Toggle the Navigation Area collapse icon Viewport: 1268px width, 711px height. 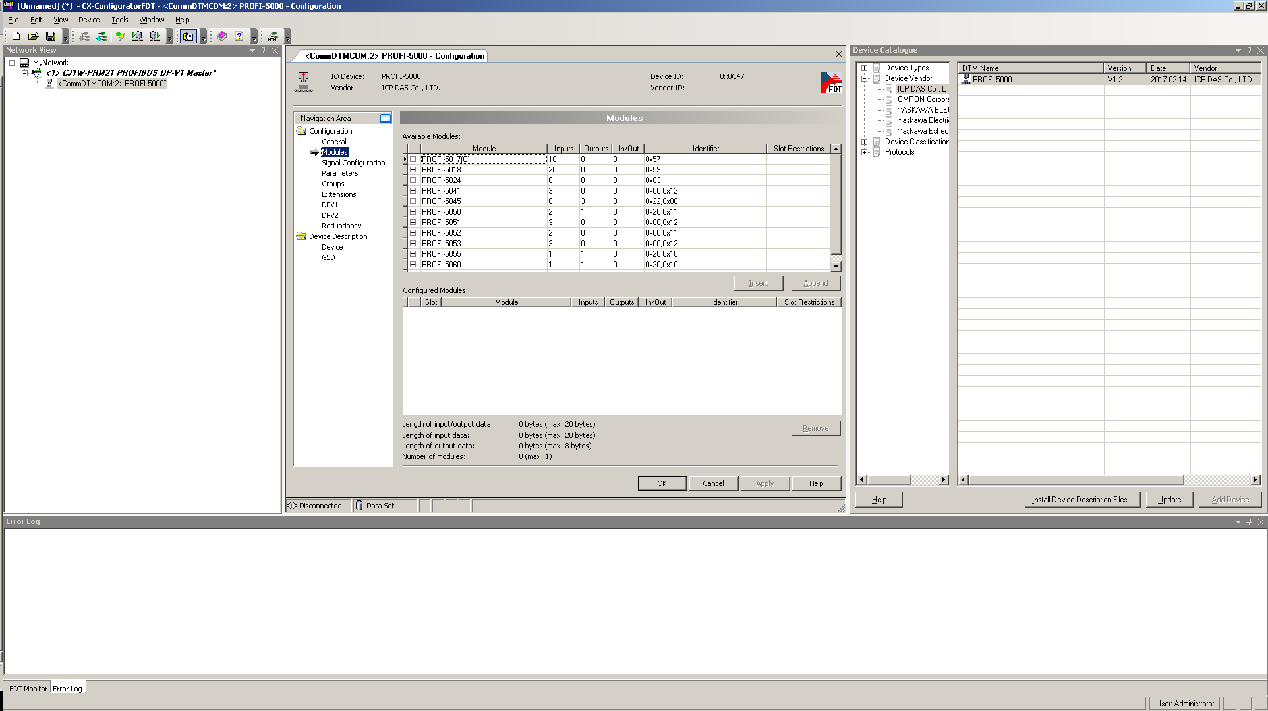click(386, 118)
